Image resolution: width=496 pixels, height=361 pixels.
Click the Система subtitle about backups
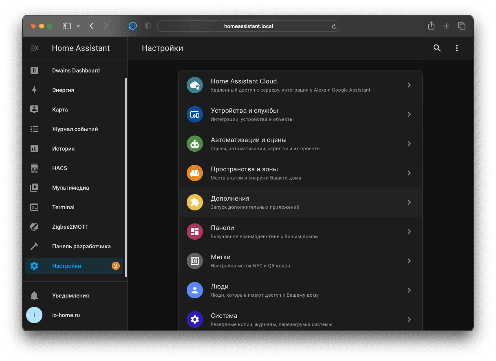(x=271, y=324)
